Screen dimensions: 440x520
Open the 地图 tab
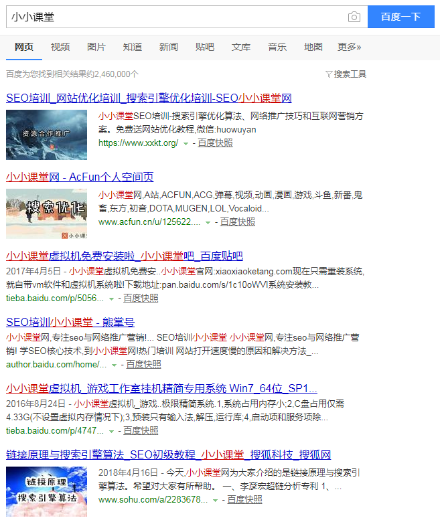313,47
